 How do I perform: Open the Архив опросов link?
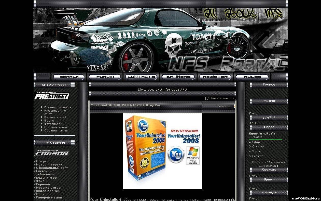click(277, 162)
